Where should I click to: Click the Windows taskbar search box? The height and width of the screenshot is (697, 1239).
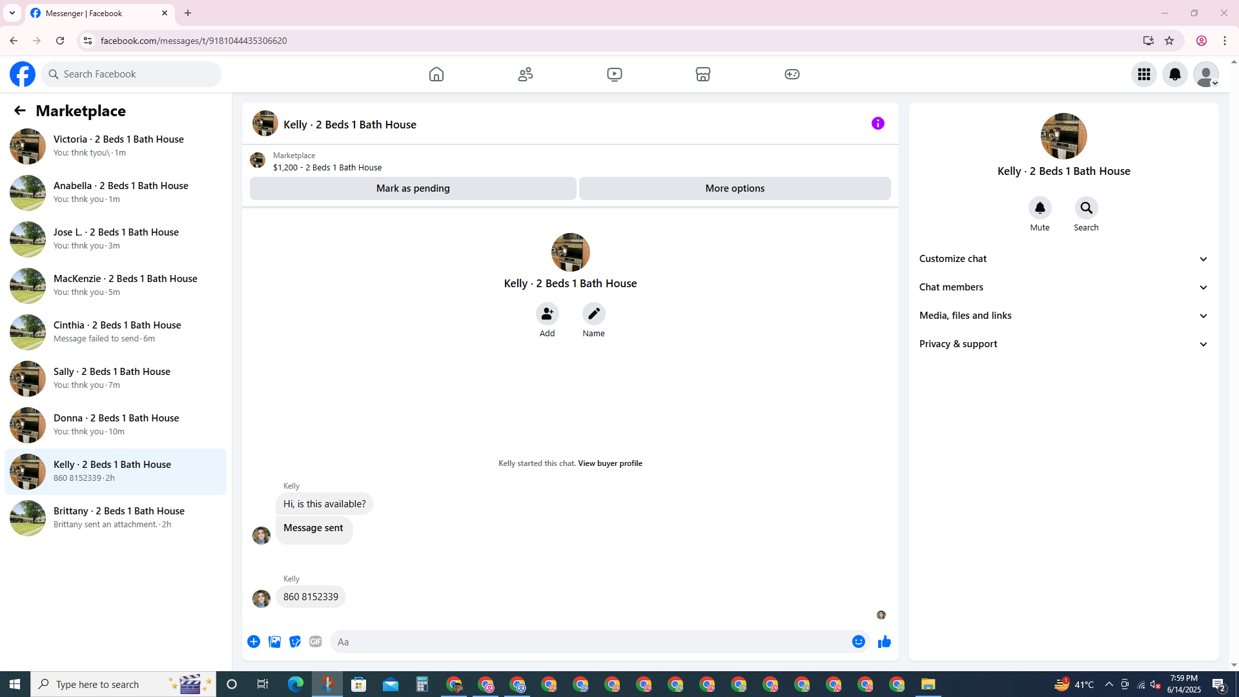click(x=123, y=684)
